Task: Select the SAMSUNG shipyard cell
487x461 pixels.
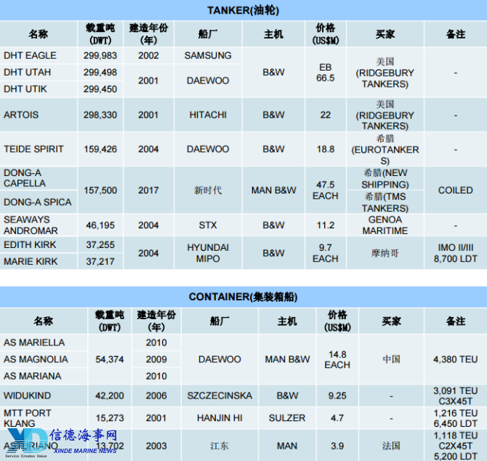Action: (208, 55)
